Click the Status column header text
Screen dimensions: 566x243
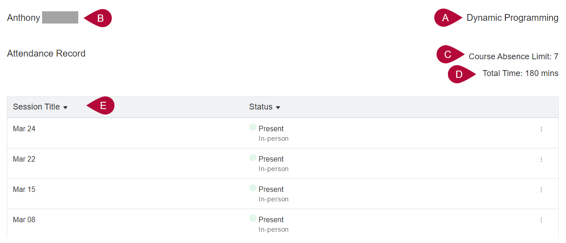coord(261,107)
